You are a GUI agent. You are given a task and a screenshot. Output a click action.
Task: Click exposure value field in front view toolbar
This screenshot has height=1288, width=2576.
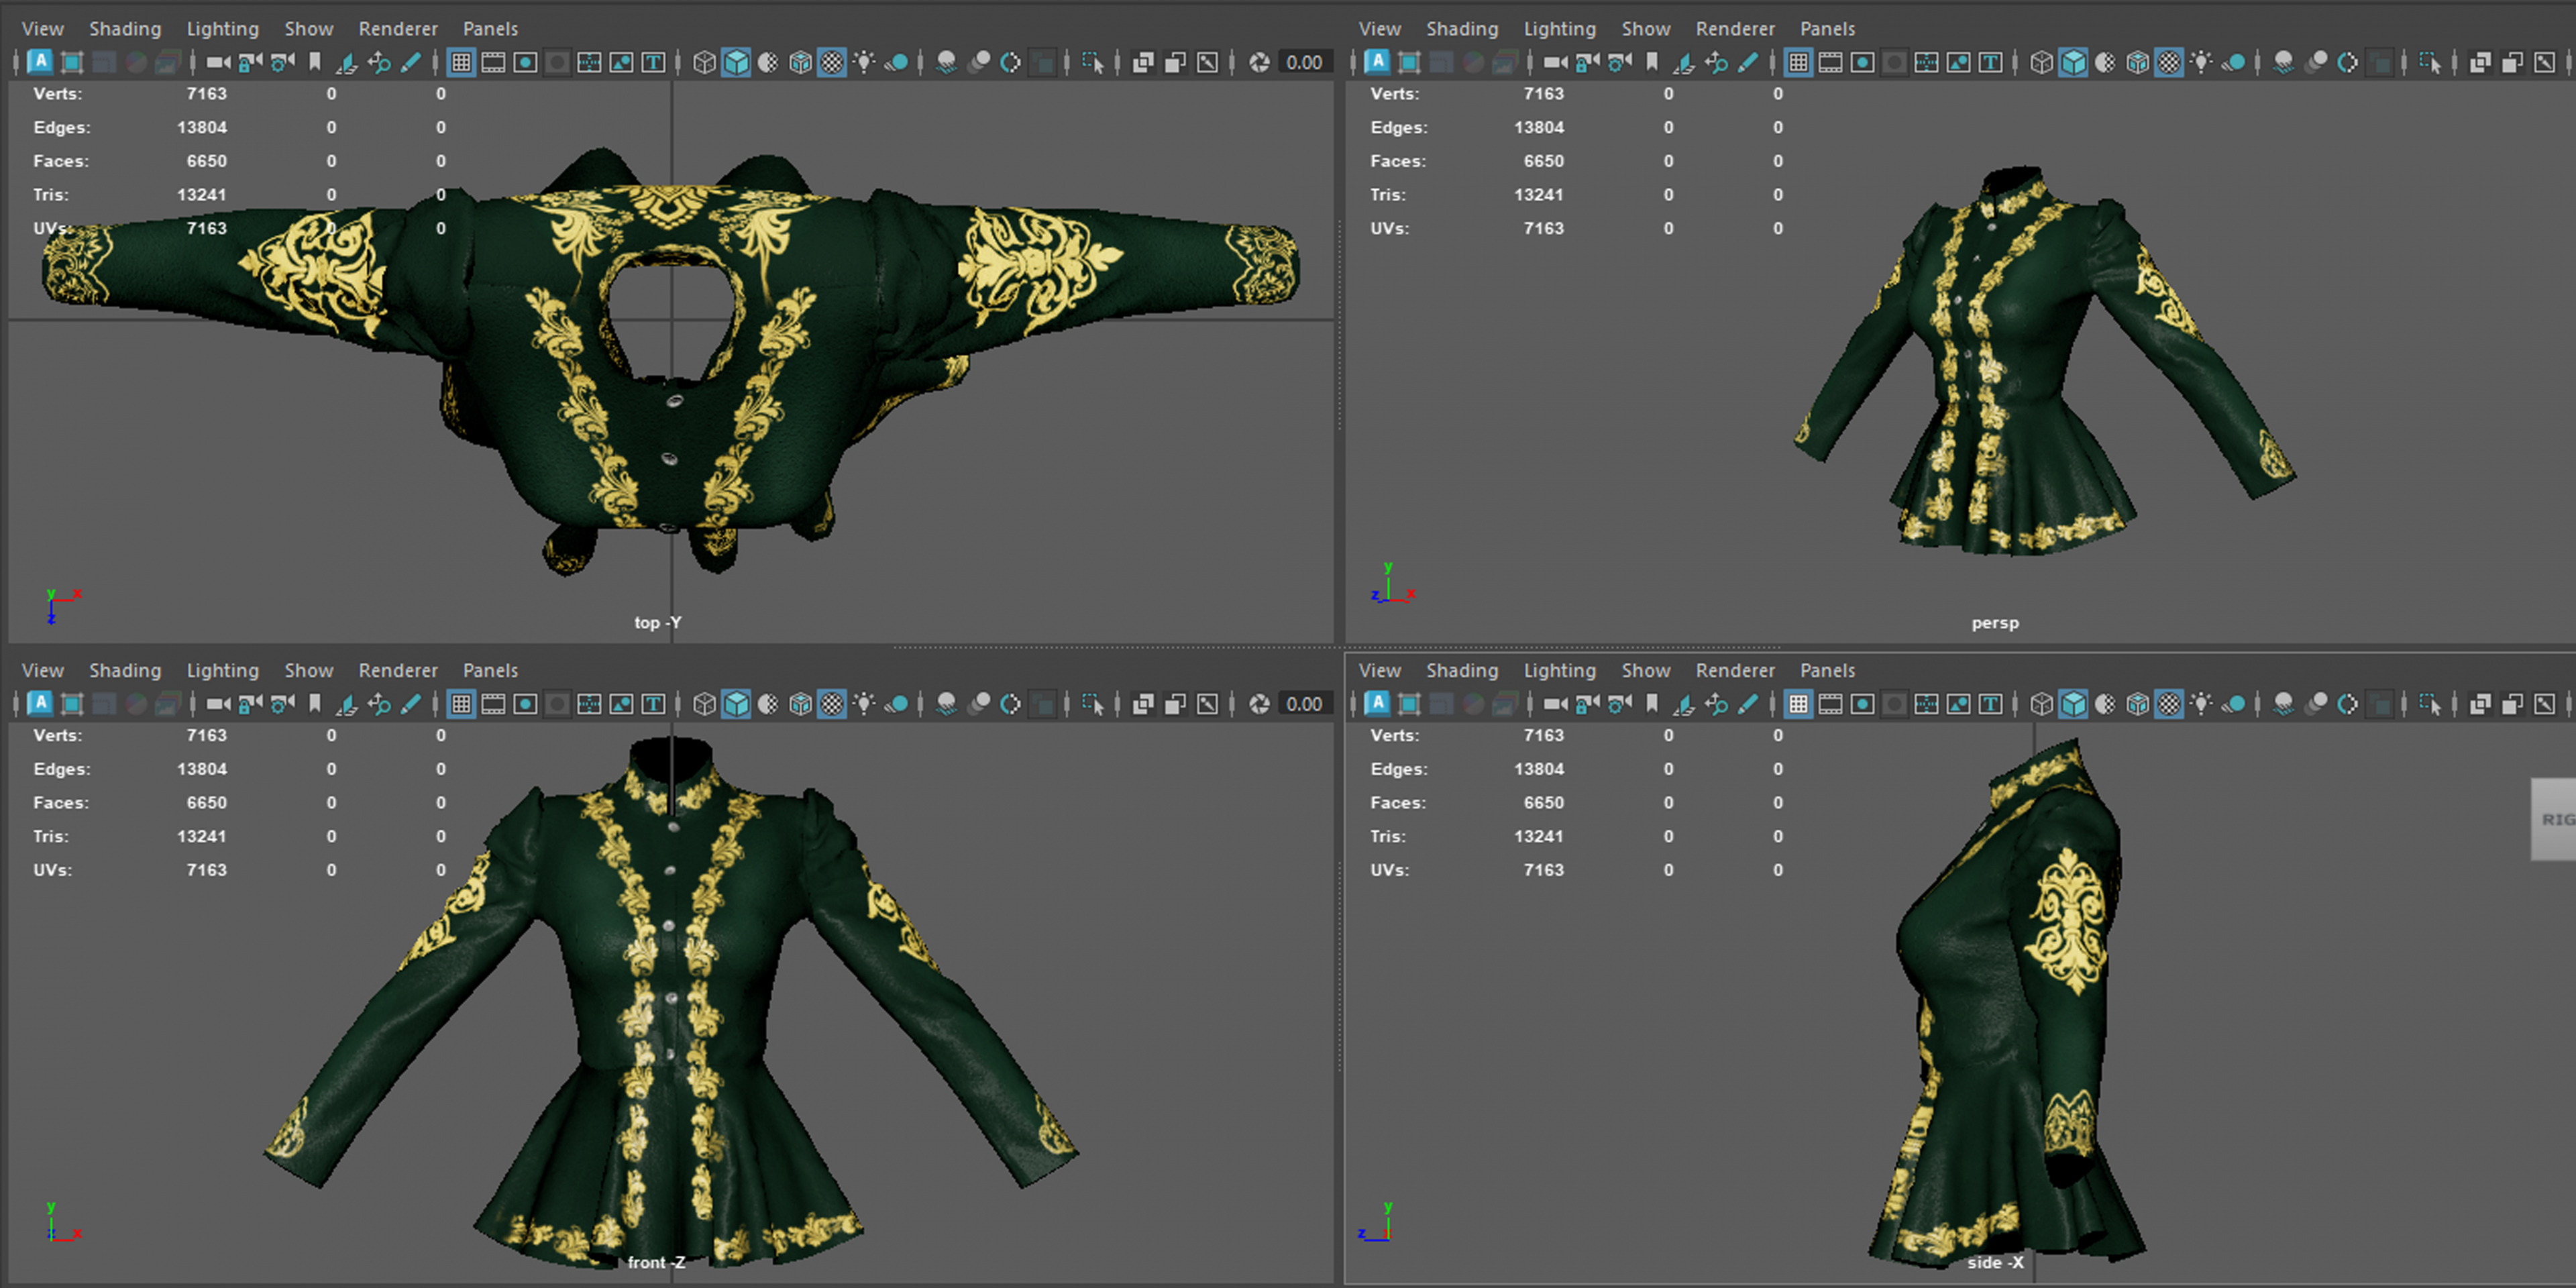pos(1304,704)
